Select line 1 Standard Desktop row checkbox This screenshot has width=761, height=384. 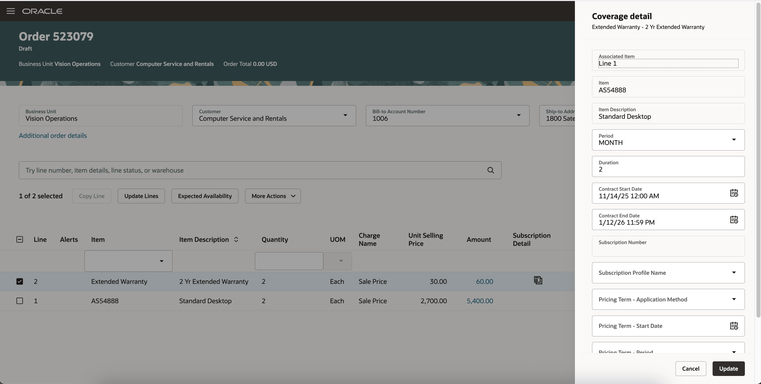[x=20, y=301]
